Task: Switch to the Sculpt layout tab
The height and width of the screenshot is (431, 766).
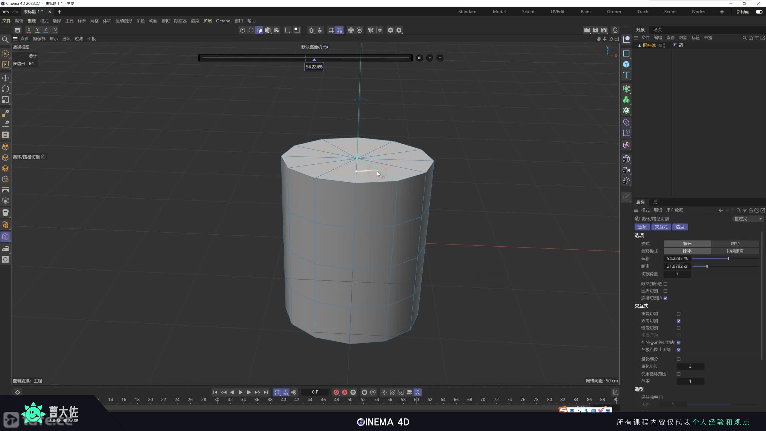Action: [x=528, y=12]
